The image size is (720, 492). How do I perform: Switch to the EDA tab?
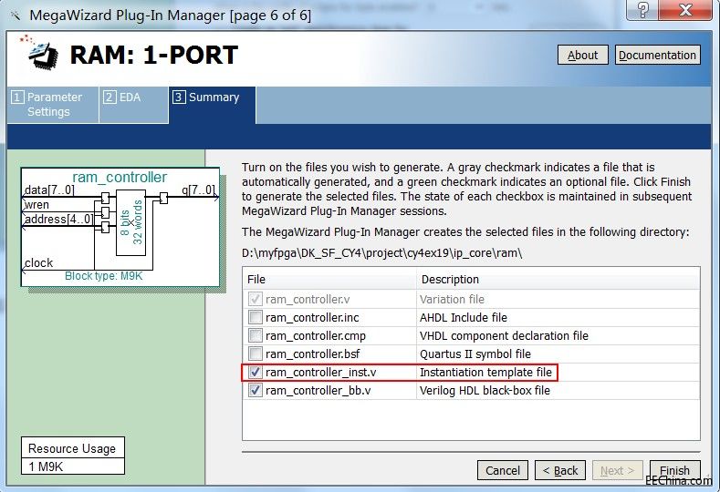(133, 105)
